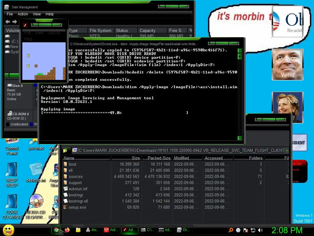The image size is (314, 236).
Task: Open the folder icon on taskbar
Action: click(78, 230)
